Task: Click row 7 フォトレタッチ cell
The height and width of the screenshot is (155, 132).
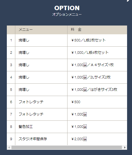Action: 41,114
